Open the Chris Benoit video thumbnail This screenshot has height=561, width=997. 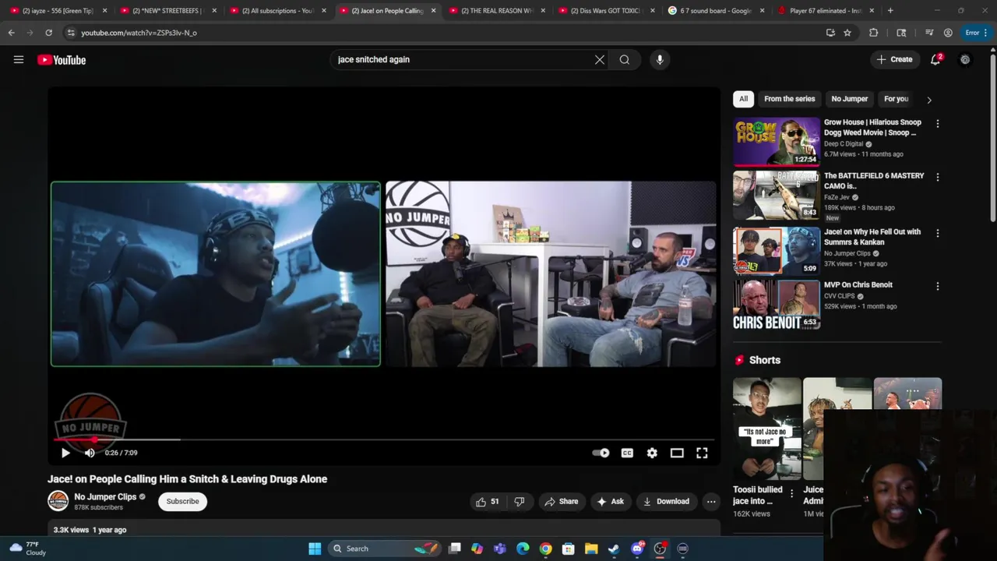[777, 304]
